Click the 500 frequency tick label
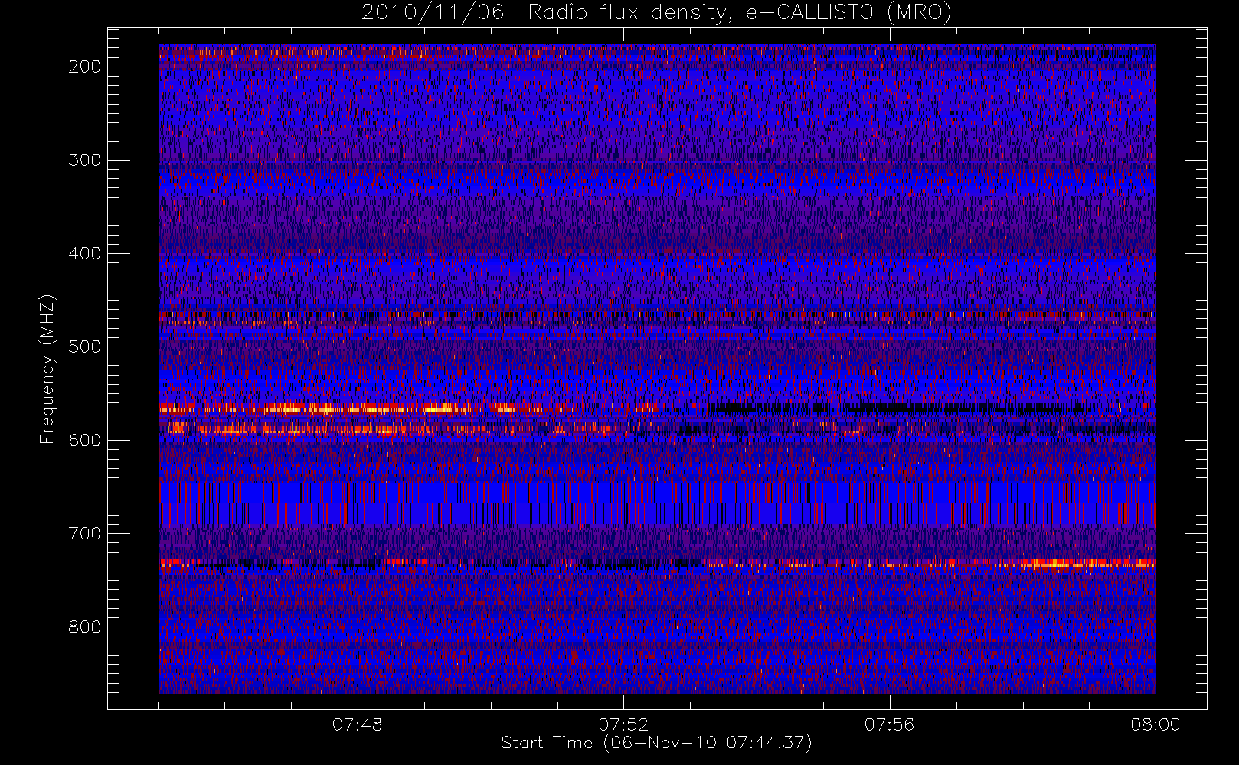1239x765 pixels. tap(85, 347)
